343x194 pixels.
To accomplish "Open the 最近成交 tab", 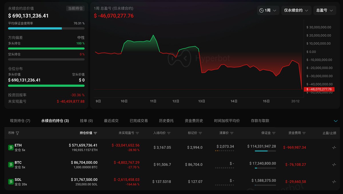I will 111,121.
